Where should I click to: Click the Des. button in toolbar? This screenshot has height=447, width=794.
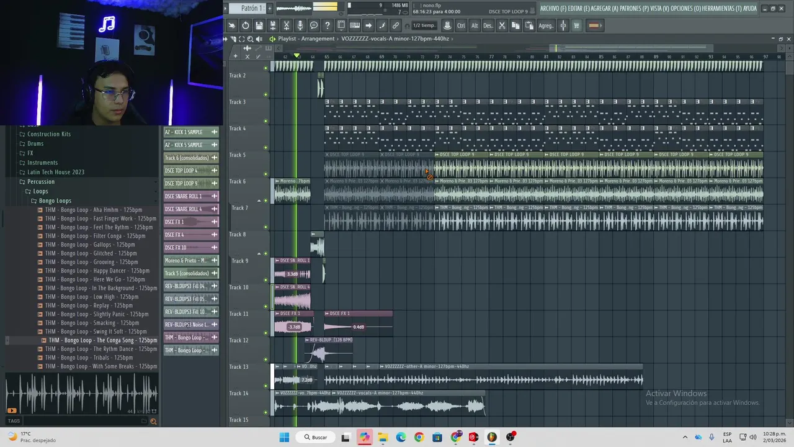pyautogui.click(x=488, y=25)
